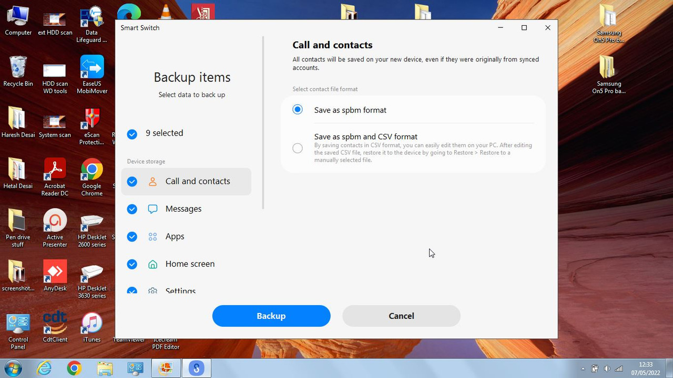Image resolution: width=673 pixels, height=378 pixels.
Task: Click the Call and contacts person icon
Action: pos(152,182)
